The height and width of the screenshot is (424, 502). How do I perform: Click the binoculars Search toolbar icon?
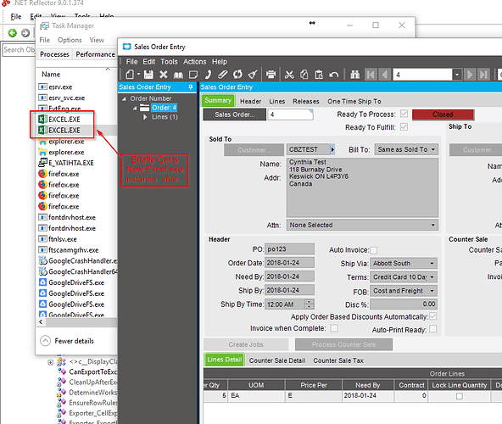(354, 75)
